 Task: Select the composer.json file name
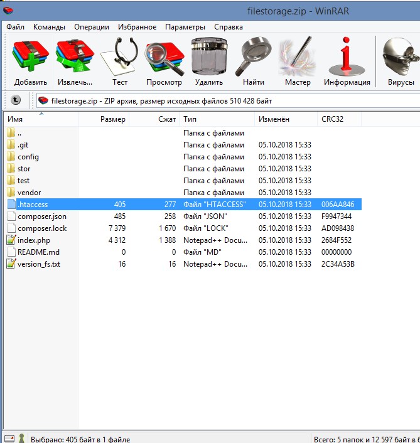pyautogui.click(x=42, y=216)
